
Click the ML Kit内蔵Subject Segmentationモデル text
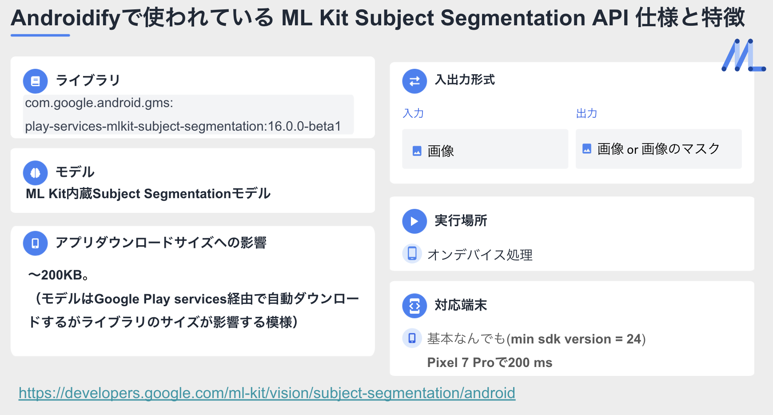pos(148,194)
